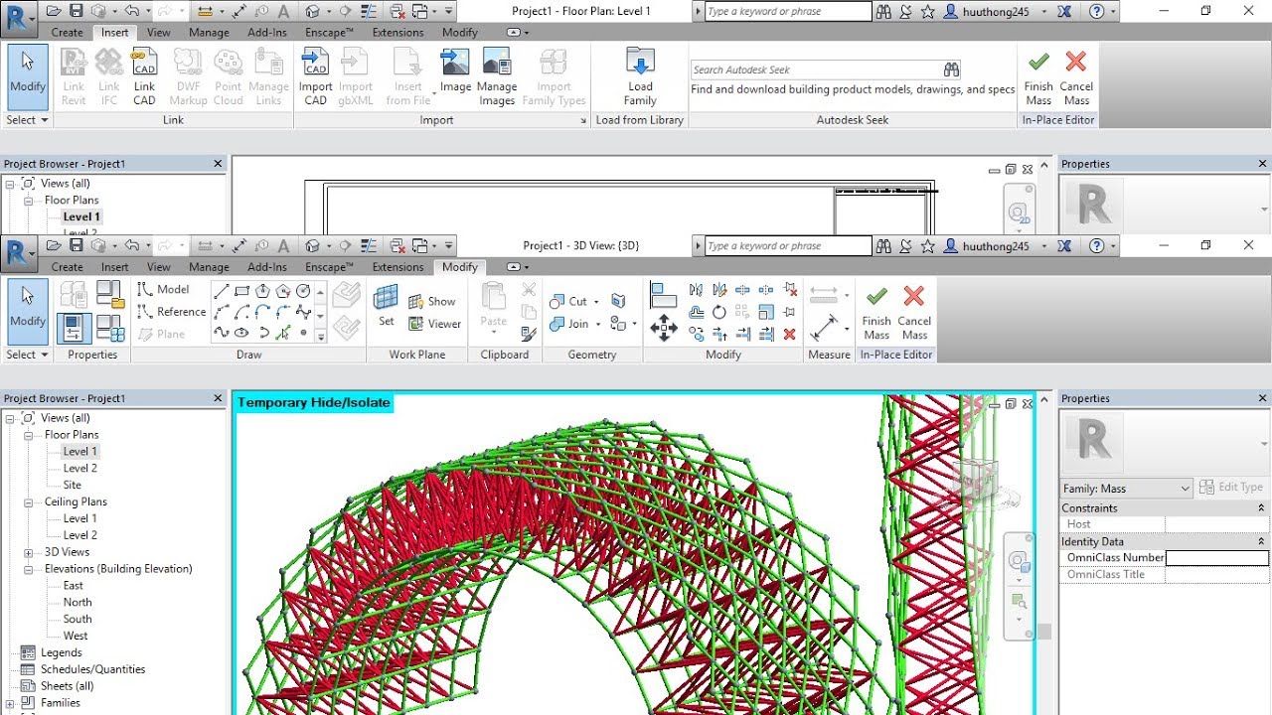Click Finish Mass in upper Insert ribbon
The image size is (1272, 715).
coord(1038,77)
